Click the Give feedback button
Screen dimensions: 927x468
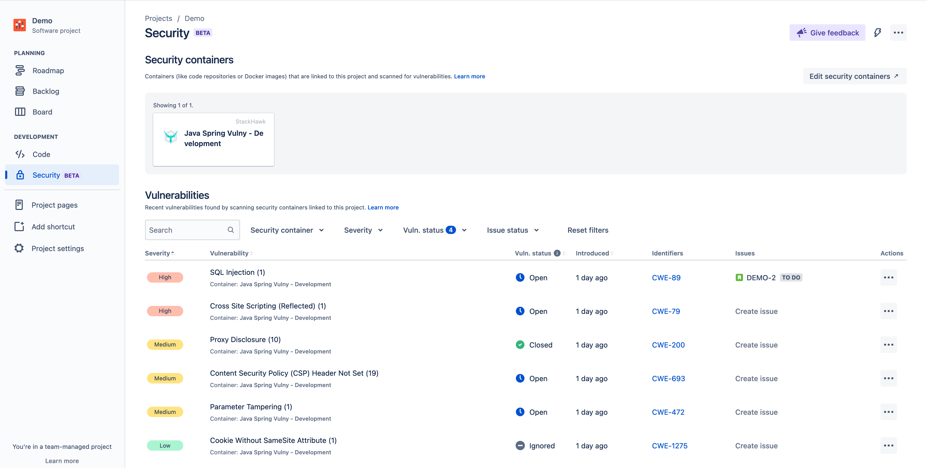(827, 32)
